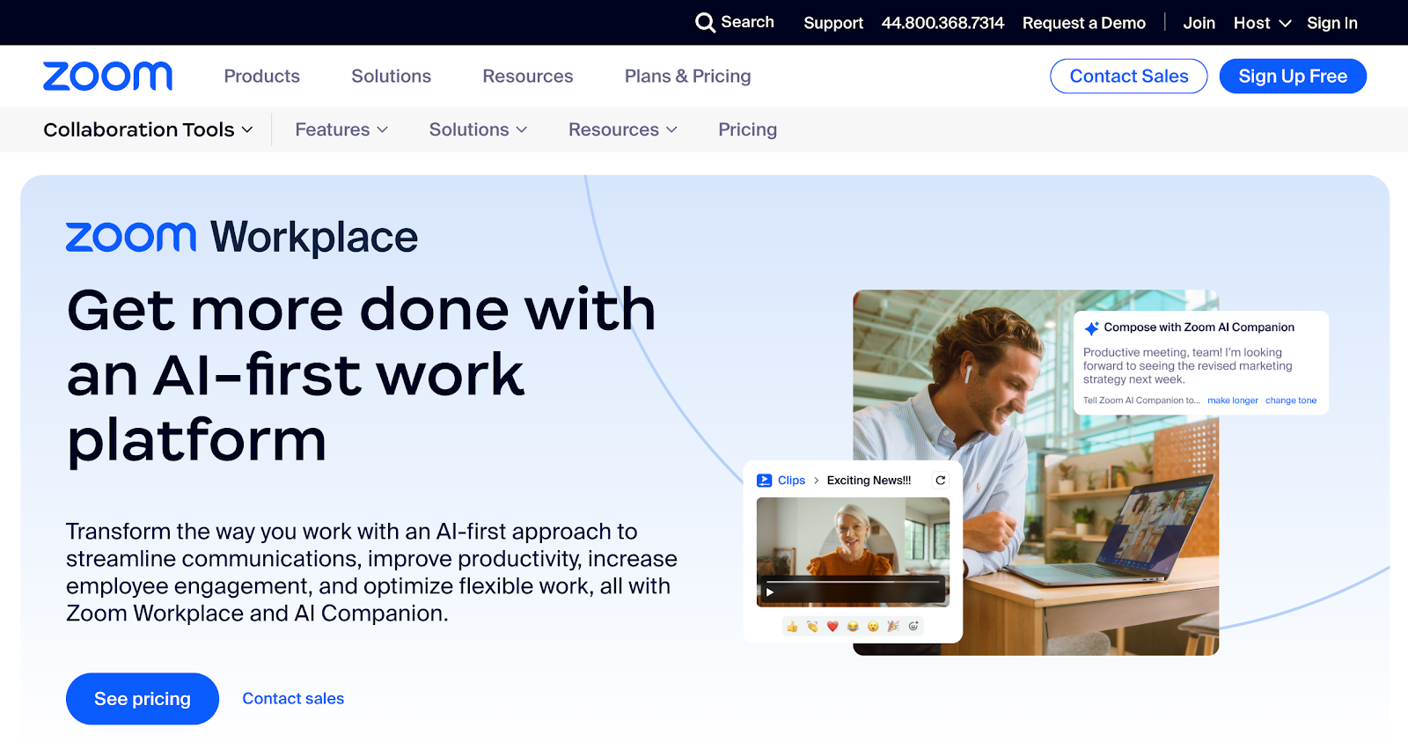The width and height of the screenshot is (1408, 750).
Task: React with the surprised face emoji
Action: [873, 627]
